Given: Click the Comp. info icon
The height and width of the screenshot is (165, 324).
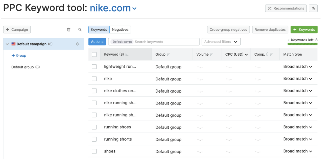Looking at the screenshot, I should 267,54.
